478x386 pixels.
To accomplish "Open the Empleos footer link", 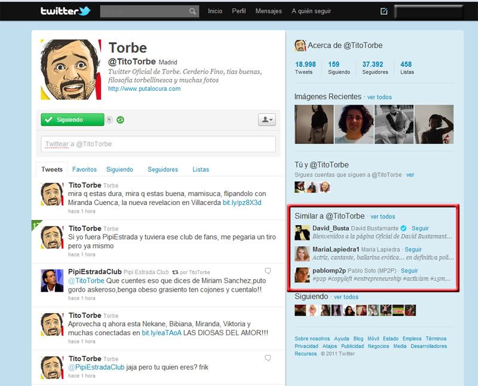I will pos(412,339).
